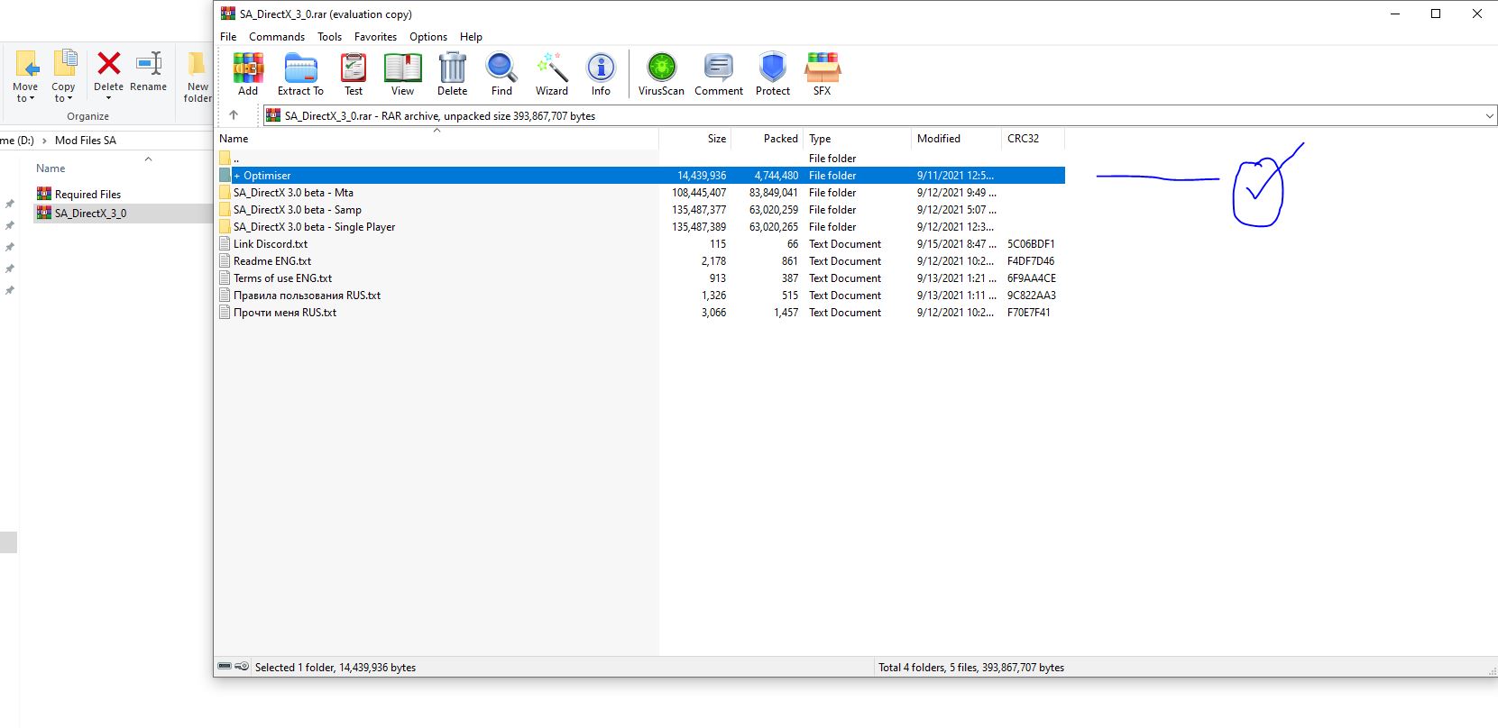1498x728 pixels.
Task: Select the 'Terms of use ENG.txt' file
Action: pyautogui.click(x=640, y=278)
